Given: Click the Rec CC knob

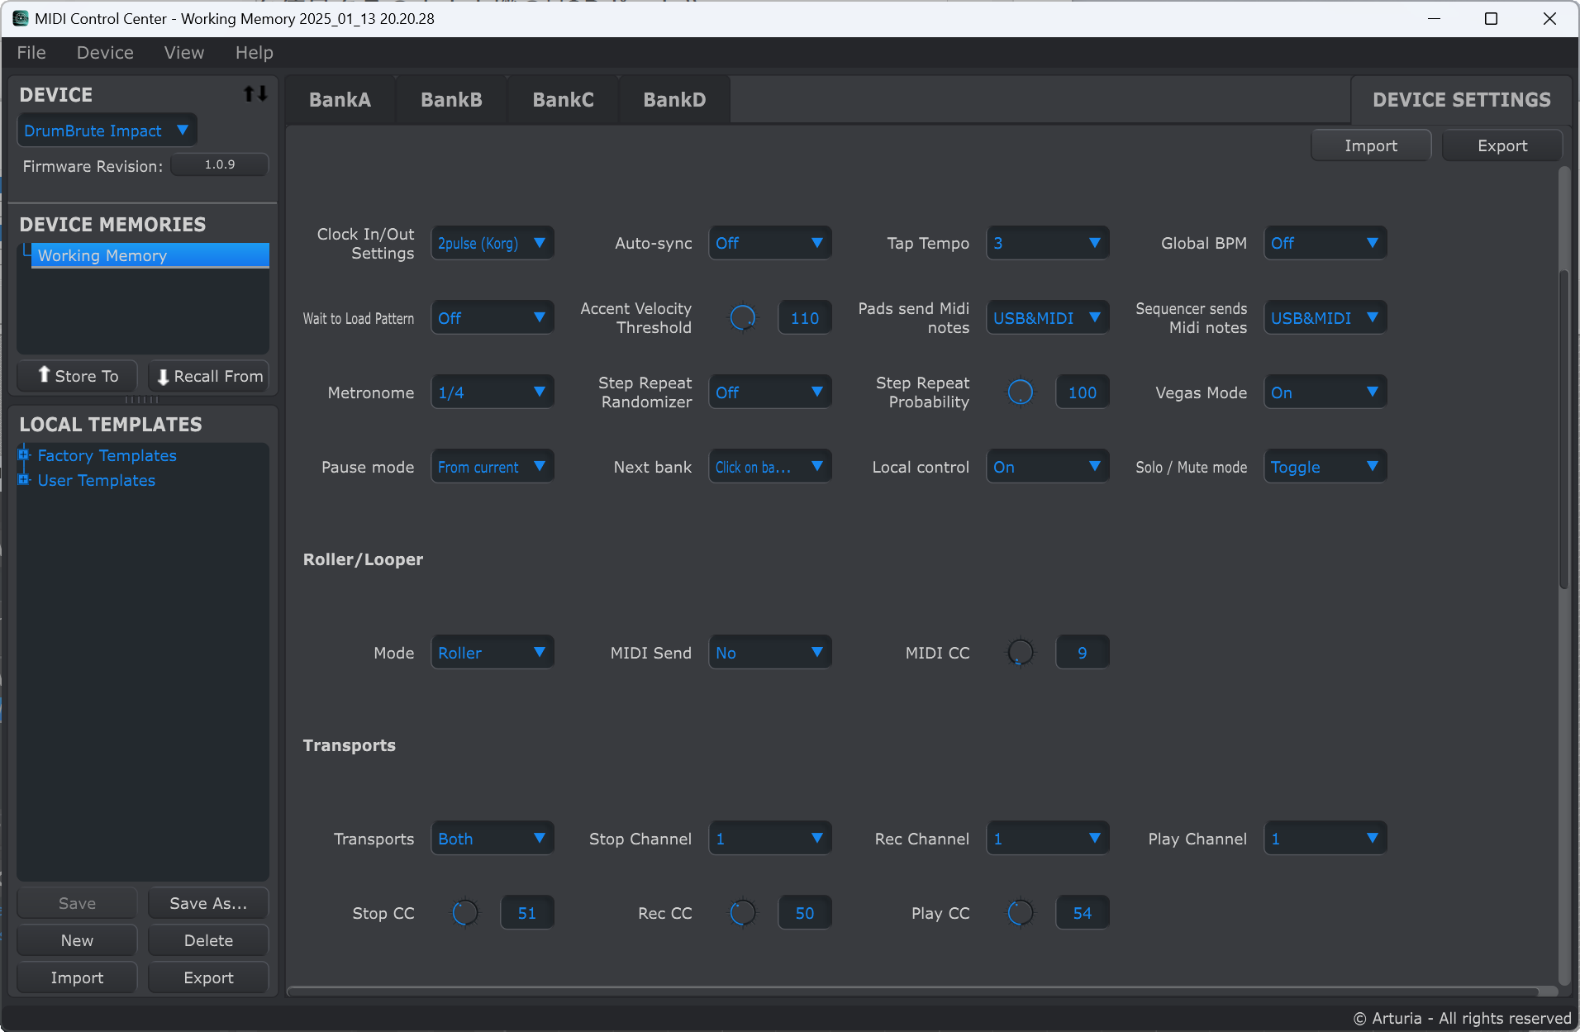Looking at the screenshot, I should coord(743,913).
